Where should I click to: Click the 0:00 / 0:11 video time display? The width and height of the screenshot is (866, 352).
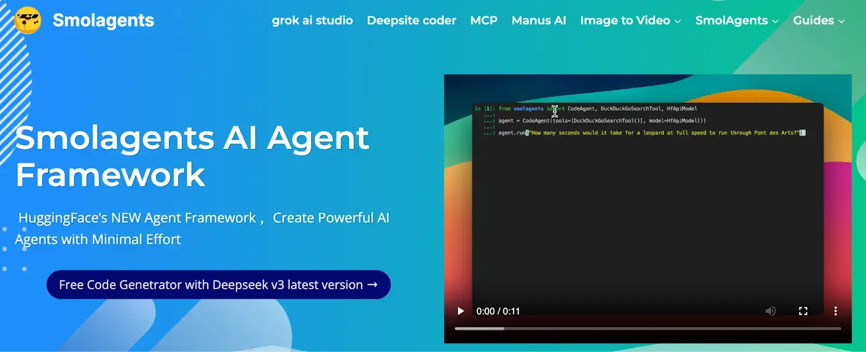tap(498, 311)
